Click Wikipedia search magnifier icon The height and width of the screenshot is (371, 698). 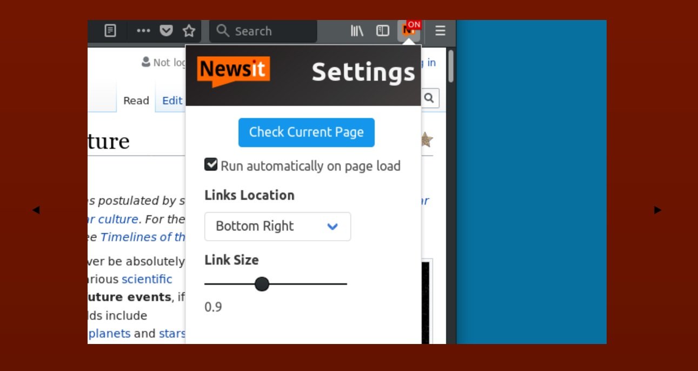(x=429, y=98)
